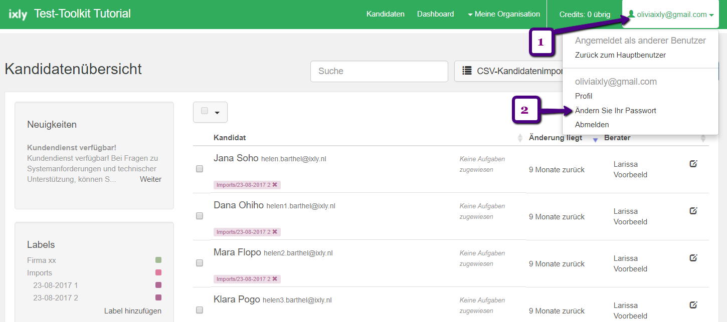Image resolution: width=727 pixels, height=322 pixels.
Task: Remove the Imports label from Mara Flopo
Action: click(x=275, y=279)
